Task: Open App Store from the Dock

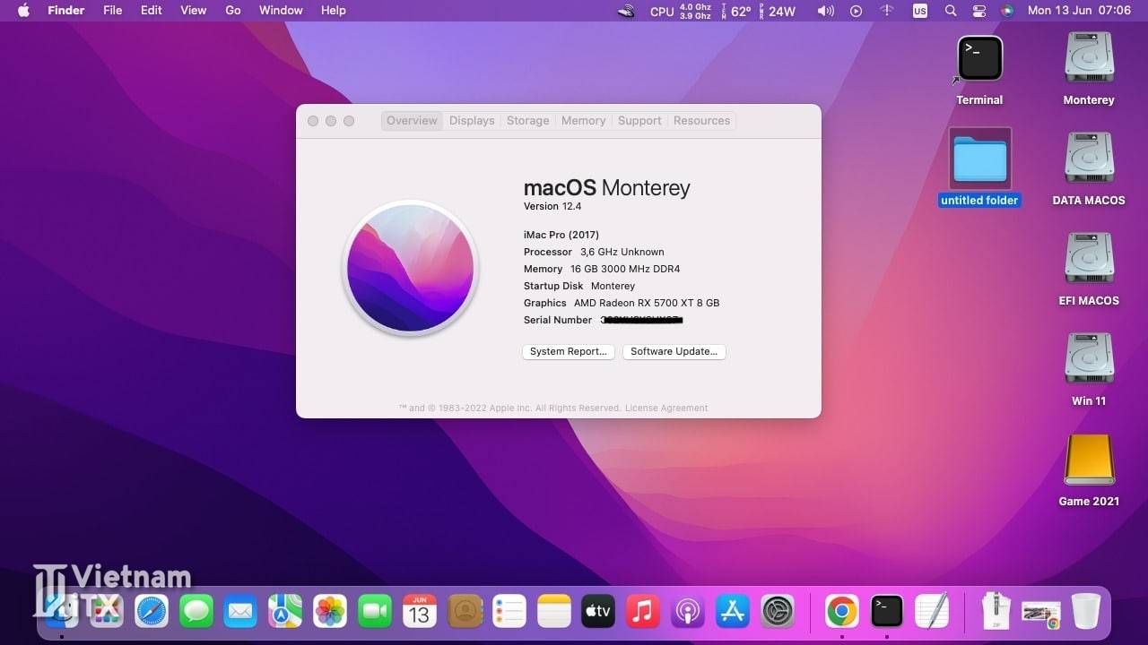Action: click(733, 612)
